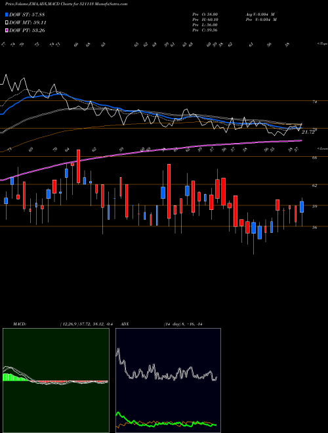Select the DOW ST: 57.88 label

pyautogui.click(x=27, y=14)
